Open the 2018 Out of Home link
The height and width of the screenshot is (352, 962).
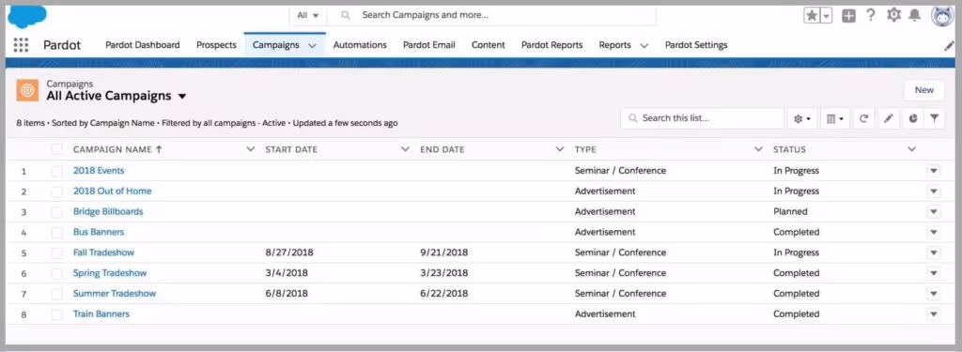coord(113,191)
